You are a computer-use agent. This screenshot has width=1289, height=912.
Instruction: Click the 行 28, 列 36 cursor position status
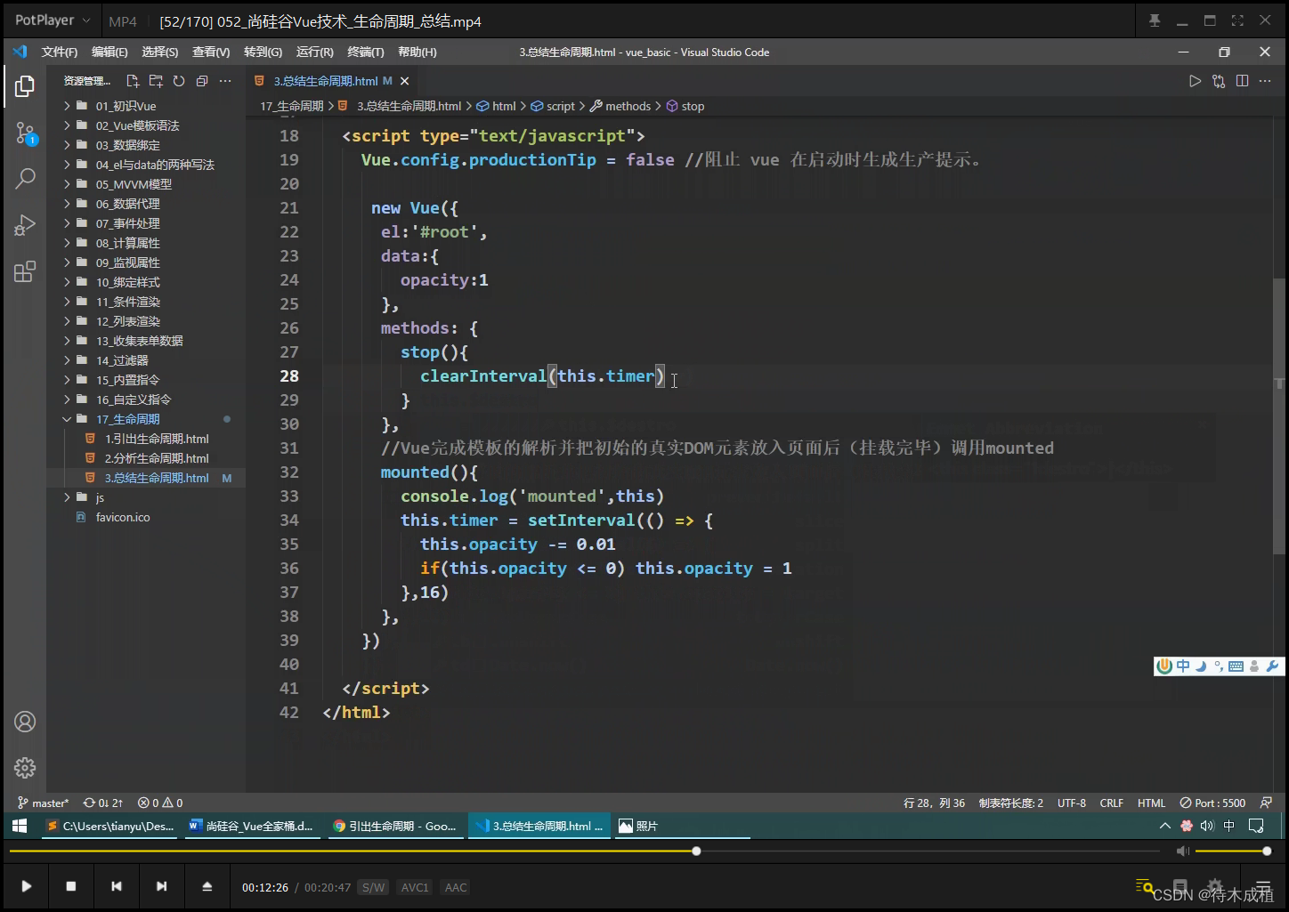(x=935, y=803)
